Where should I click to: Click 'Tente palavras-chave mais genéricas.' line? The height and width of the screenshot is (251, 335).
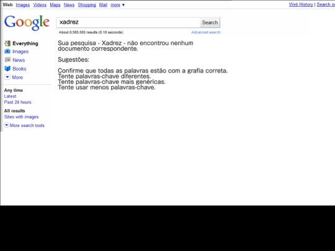(x=112, y=82)
